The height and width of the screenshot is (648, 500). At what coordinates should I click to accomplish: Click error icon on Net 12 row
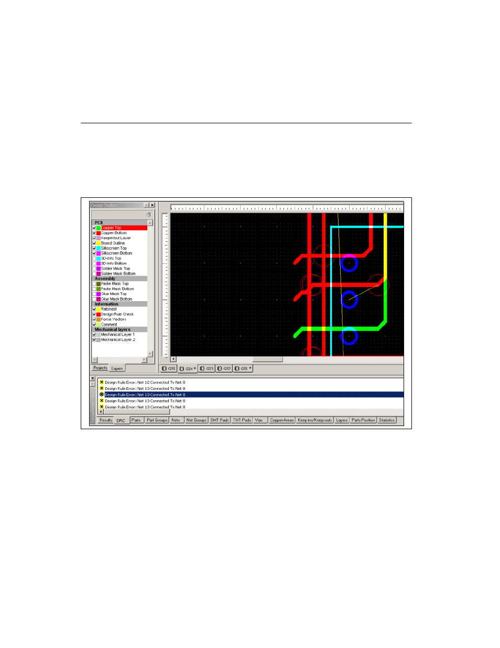pyautogui.click(x=102, y=382)
